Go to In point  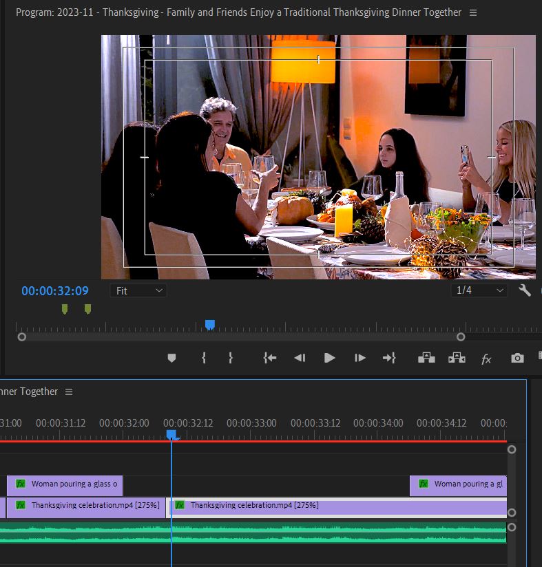coord(270,358)
